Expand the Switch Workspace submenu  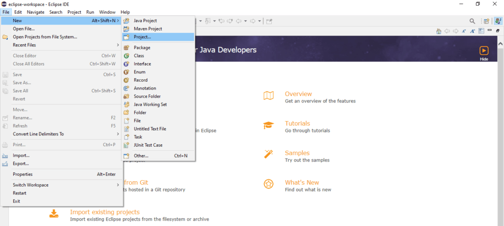[62, 185]
